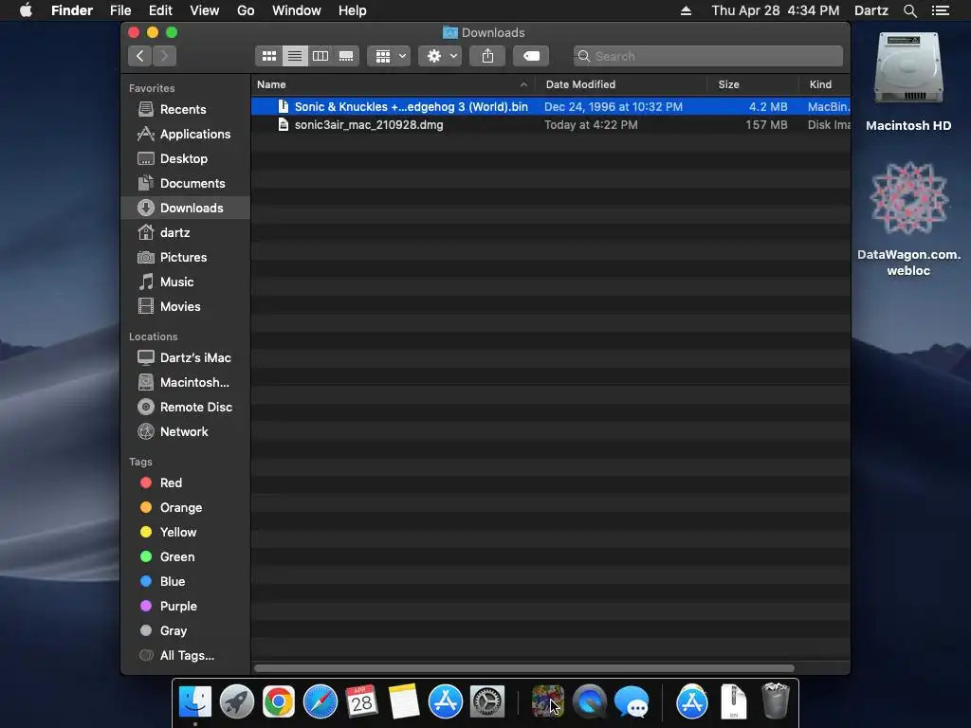971x728 pixels.
Task: Filter by the Gray tag
Action: click(x=185, y=630)
